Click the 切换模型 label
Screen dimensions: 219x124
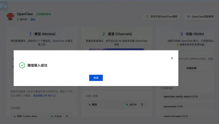15,108
